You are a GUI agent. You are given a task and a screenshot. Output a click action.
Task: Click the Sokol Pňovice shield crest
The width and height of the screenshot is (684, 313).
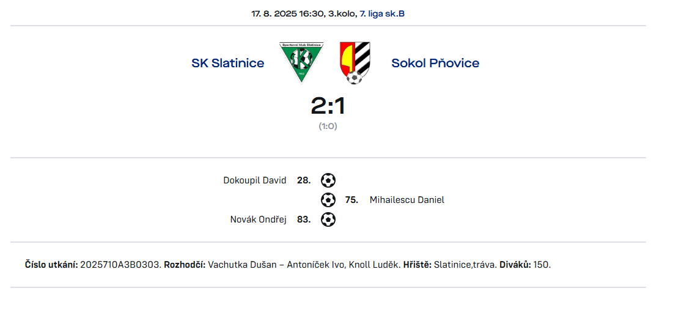coord(355,63)
